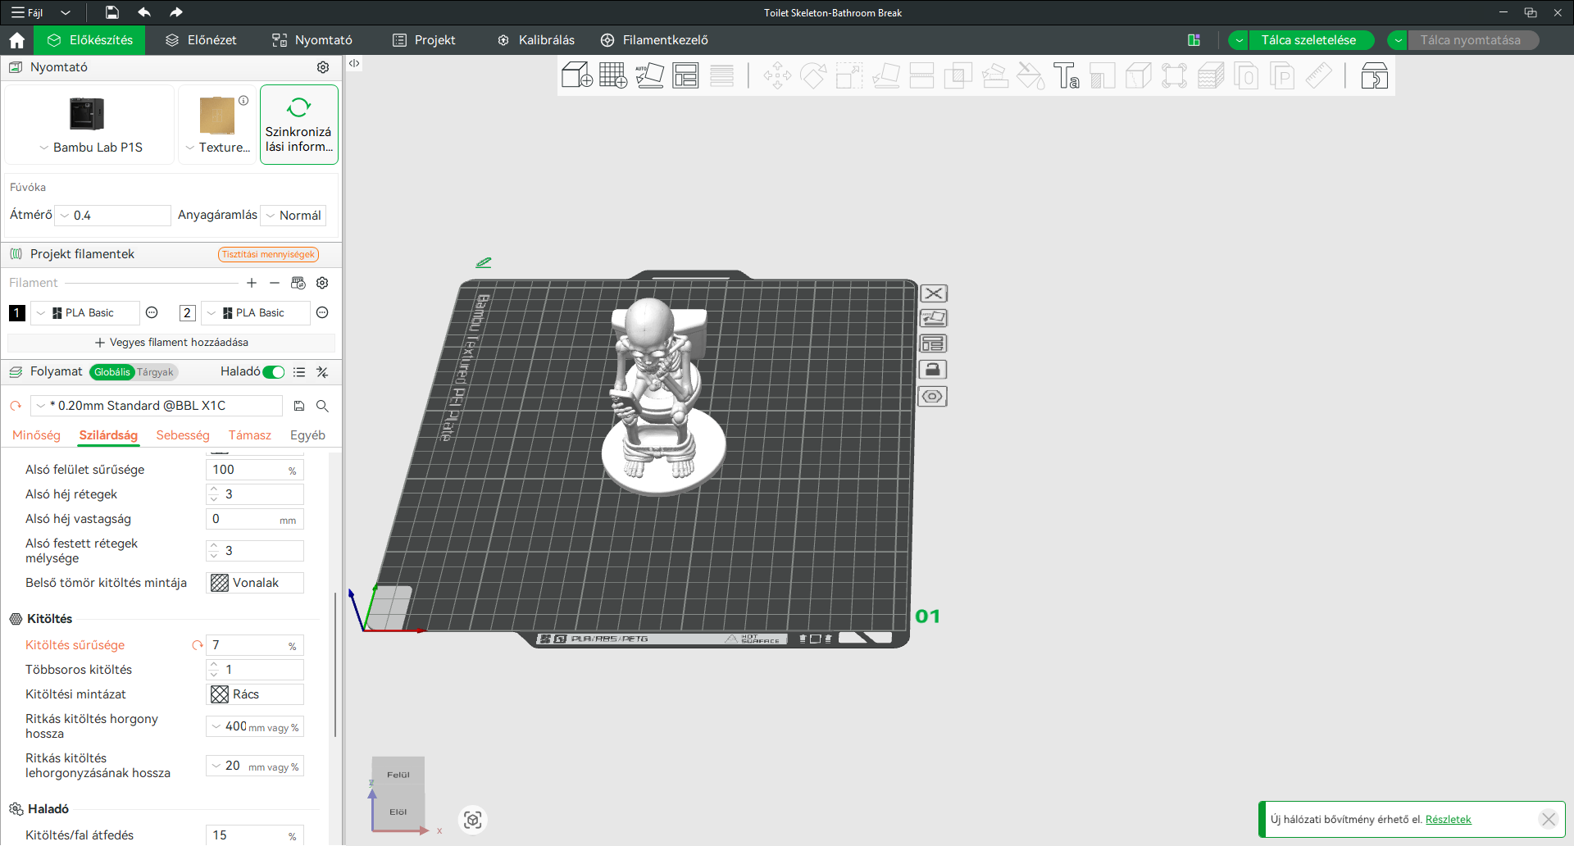Select the Scale tool in toolbar
This screenshot has width=1574, height=846.
click(x=849, y=76)
